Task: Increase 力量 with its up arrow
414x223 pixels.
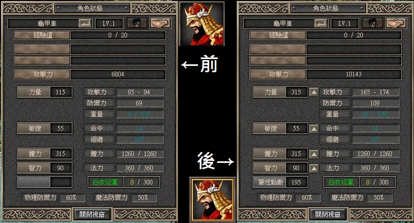Action: click(x=314, y=92)
